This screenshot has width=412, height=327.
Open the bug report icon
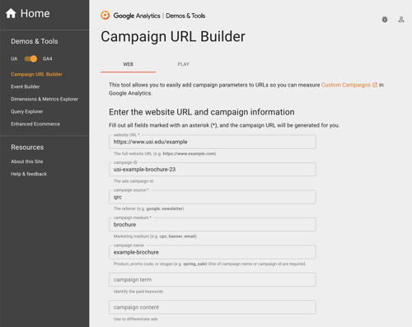[385, 20]
